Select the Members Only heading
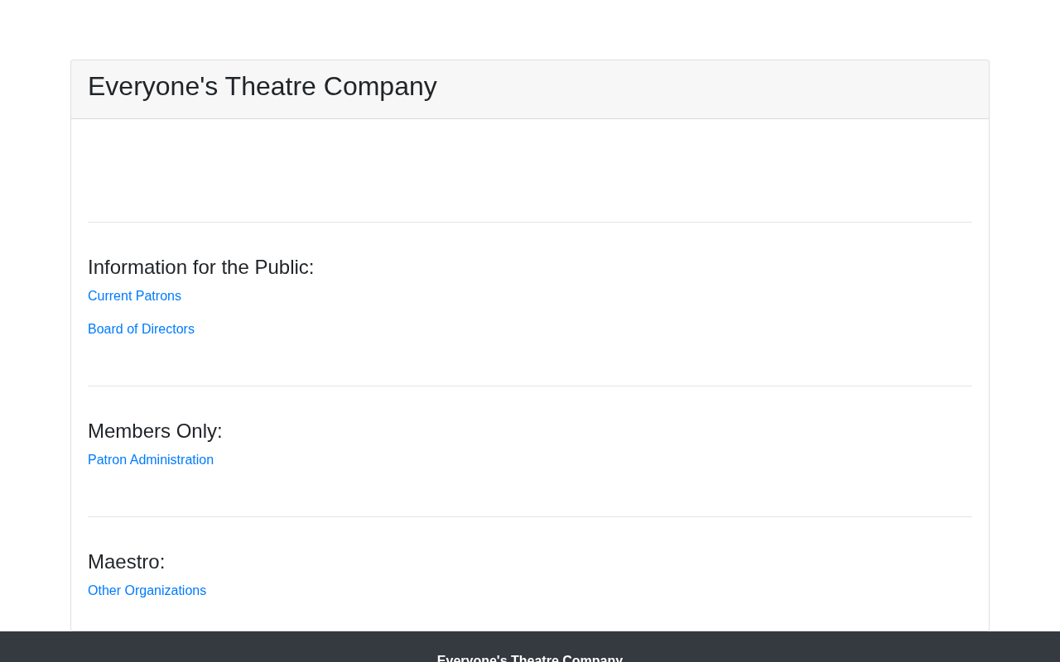The height and width of the screenshot is (662, 1060). [155, 431]
